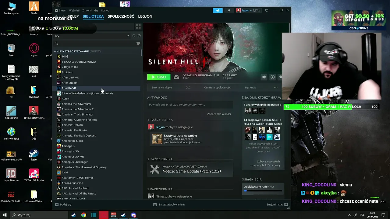The image size is (390, 219).
Task: Open the Gry menu
Action: coord(96,10)
